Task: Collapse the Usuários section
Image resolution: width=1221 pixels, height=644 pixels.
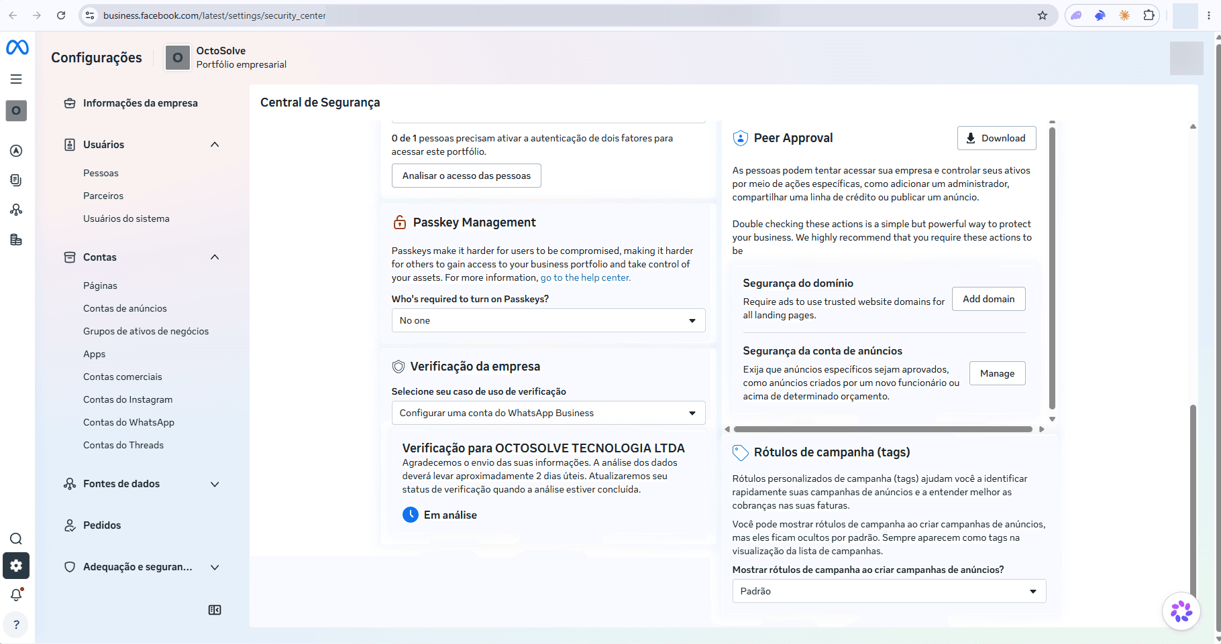Action: 215,145
